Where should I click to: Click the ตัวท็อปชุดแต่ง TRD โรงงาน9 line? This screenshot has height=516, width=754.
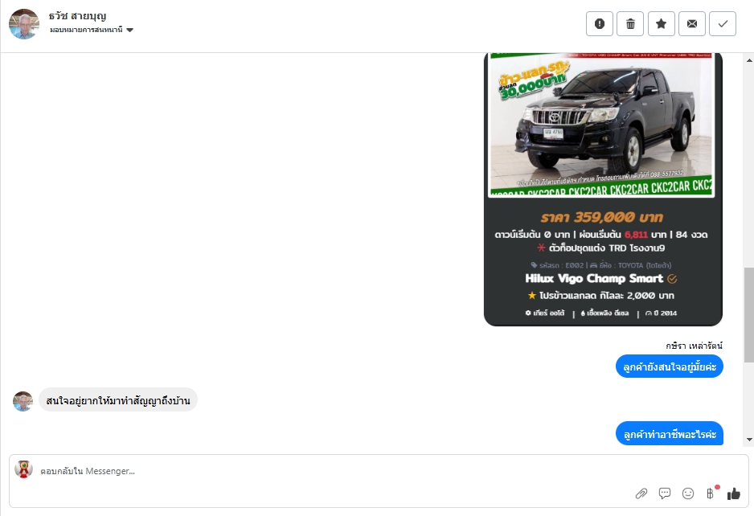(x=601, y=248)
